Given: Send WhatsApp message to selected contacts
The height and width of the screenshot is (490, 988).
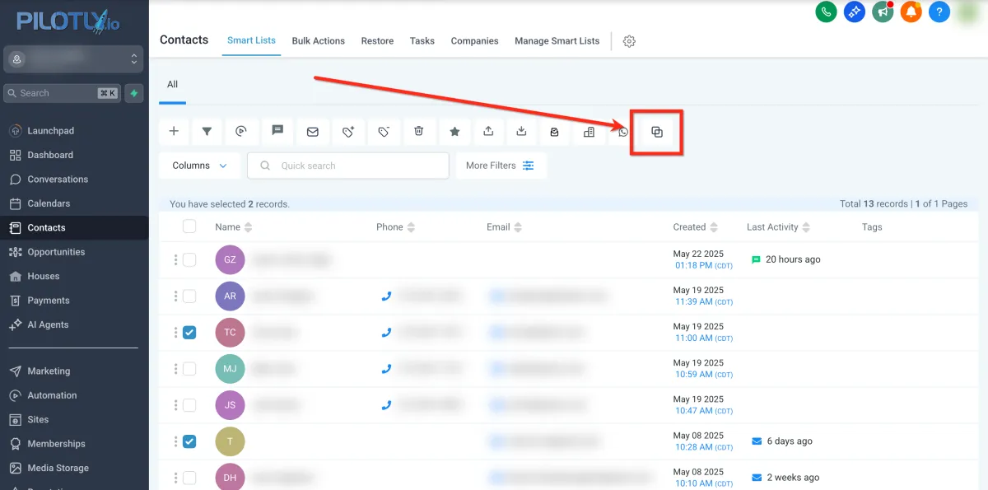Looking at the screenshot, I should (623, 131).
